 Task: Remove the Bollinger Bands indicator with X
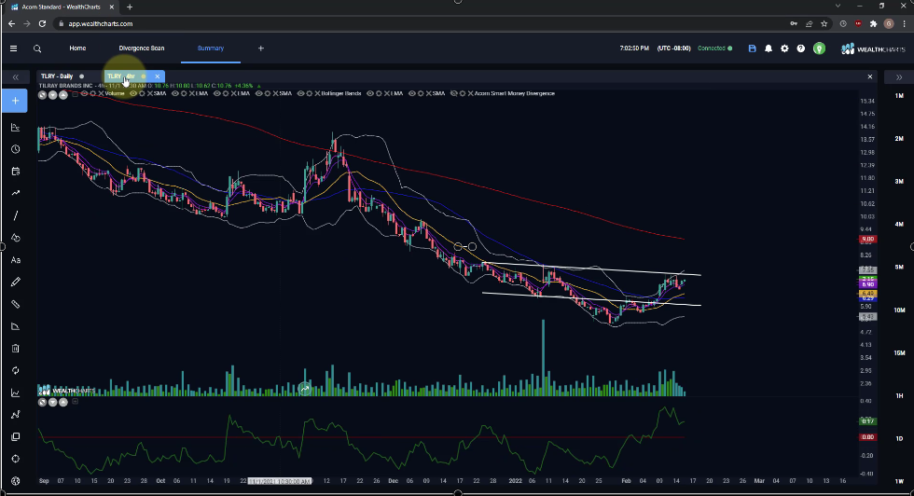(318, 93)
